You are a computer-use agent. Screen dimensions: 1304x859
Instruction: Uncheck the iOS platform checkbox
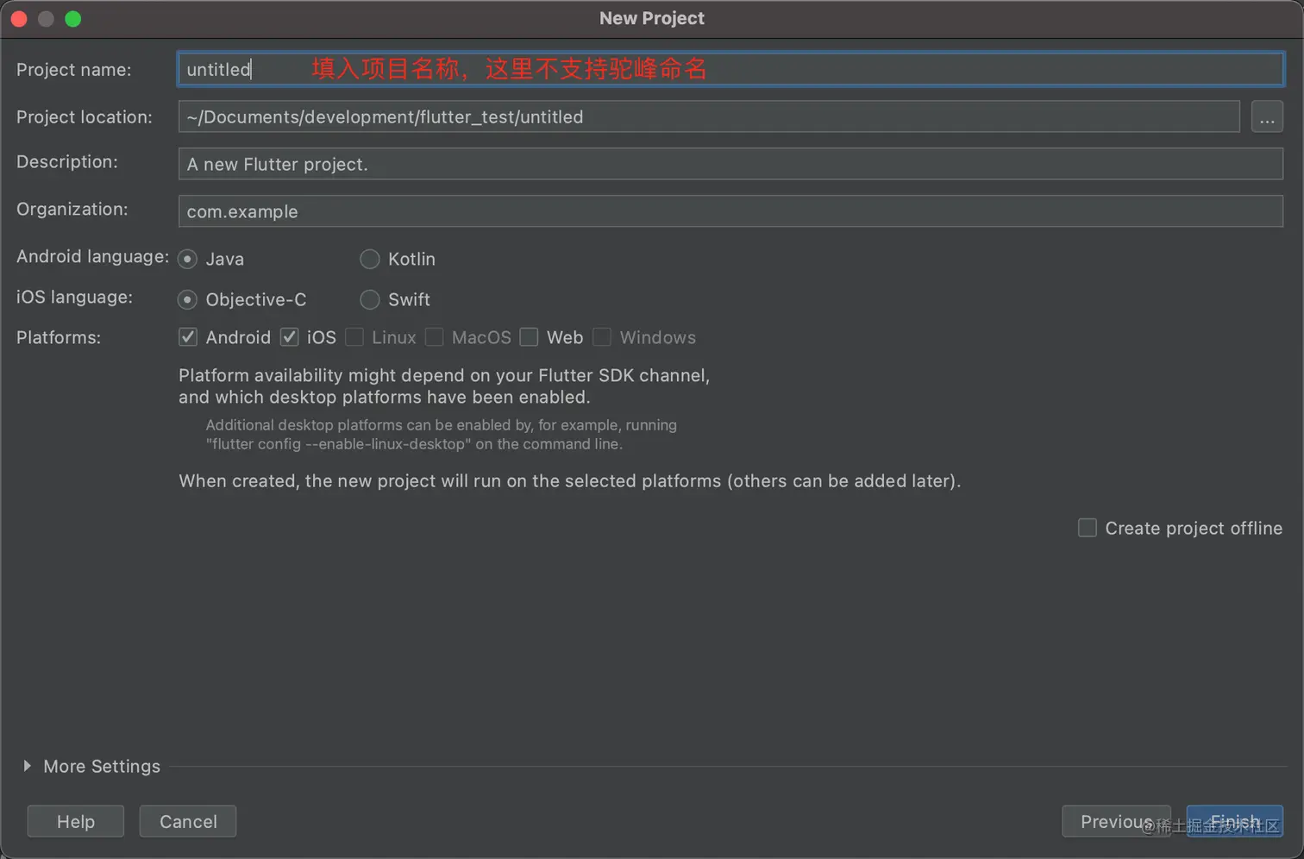pyautogui.click(x=290, y=337)
